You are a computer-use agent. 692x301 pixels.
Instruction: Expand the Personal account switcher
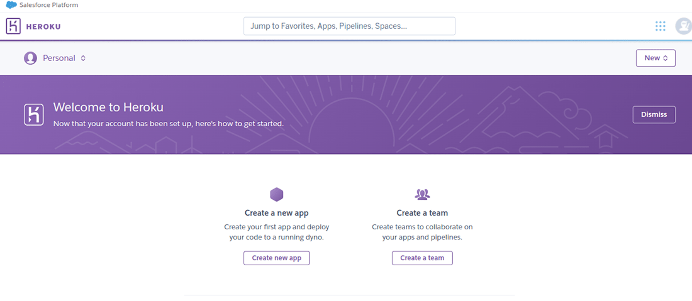(x=64, y=58)
